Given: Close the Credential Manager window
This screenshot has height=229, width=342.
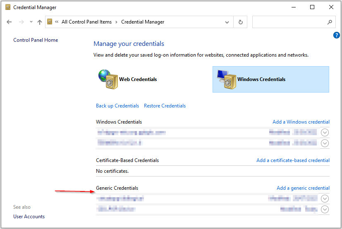Looking at the screenshot, I should click(331, 7).
